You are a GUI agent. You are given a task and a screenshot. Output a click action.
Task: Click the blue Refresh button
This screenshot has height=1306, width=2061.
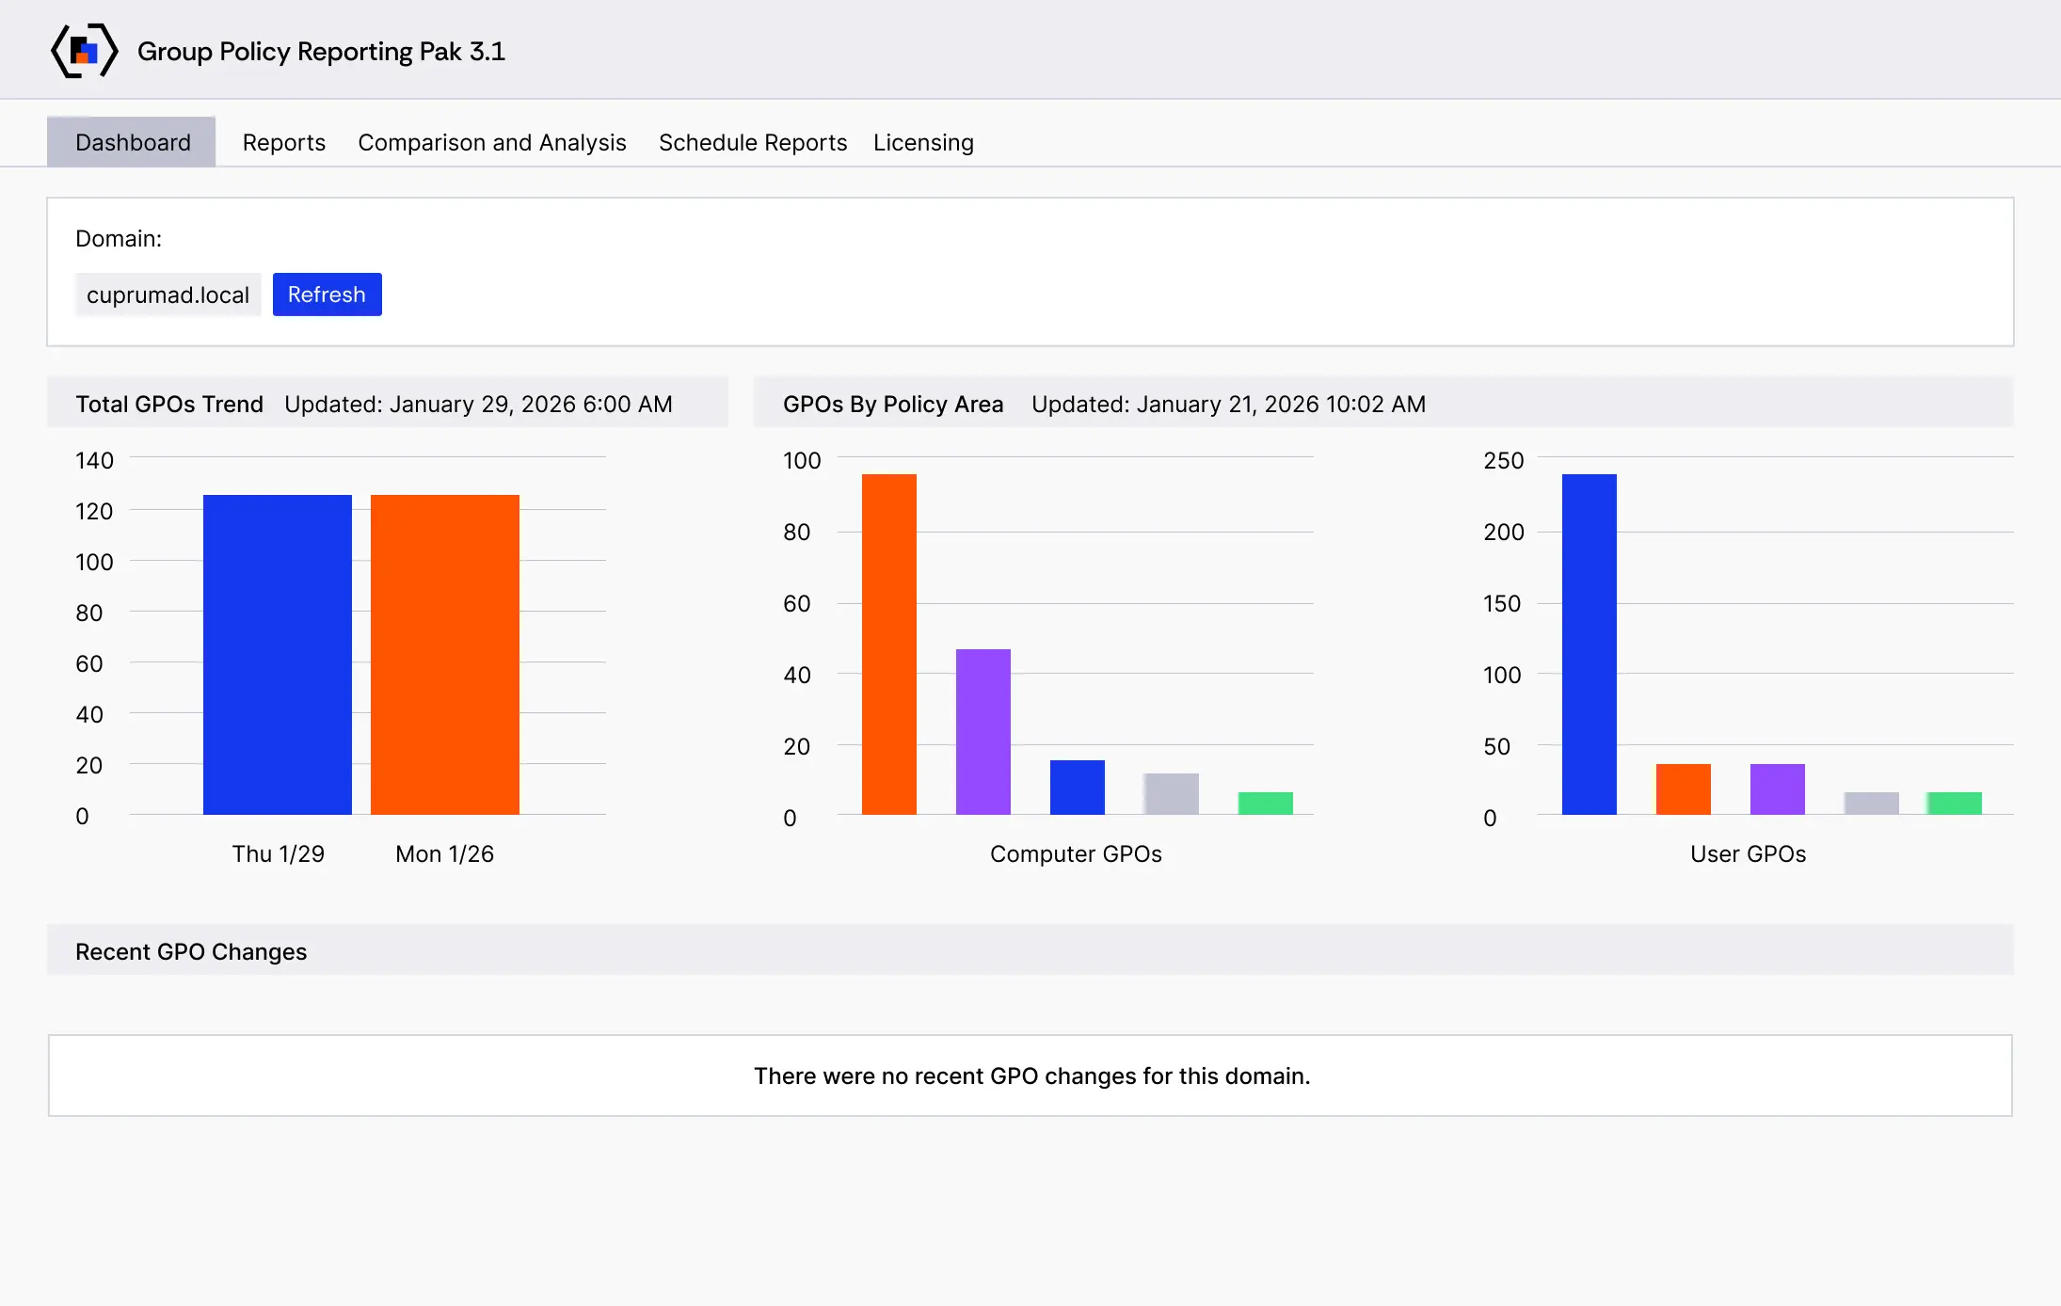click(327, 295)
